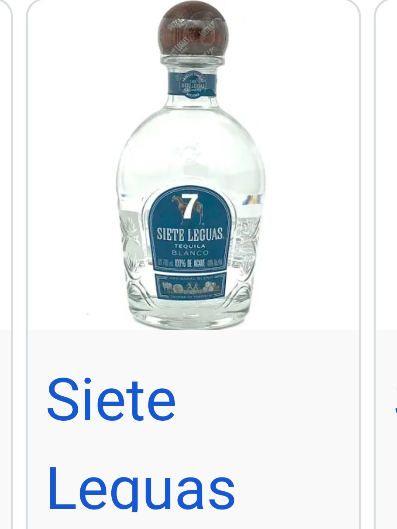397x529 pixels.
Task: Click the number 7 horse logo
Action: point(188,209)
